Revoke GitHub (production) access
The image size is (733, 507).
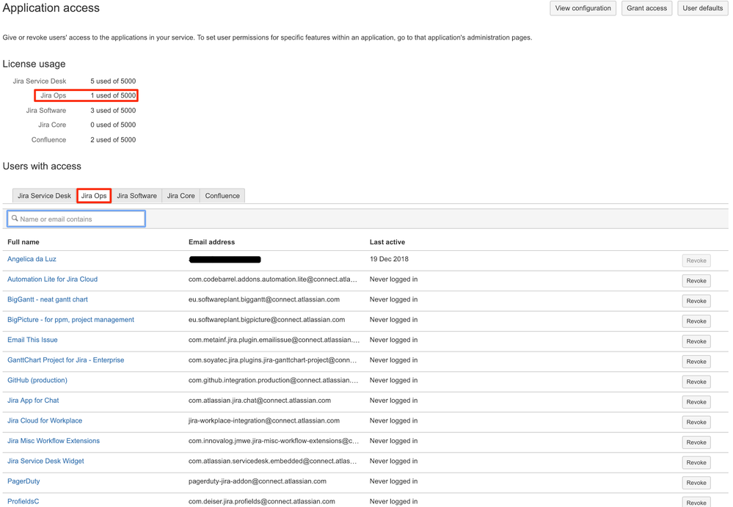pyautogui.click(x=695, y=381)
